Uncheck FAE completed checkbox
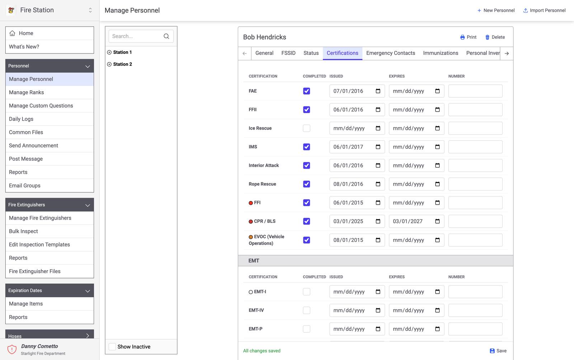Viewport: 574px width, 360px height. click(x=306, y=91)
